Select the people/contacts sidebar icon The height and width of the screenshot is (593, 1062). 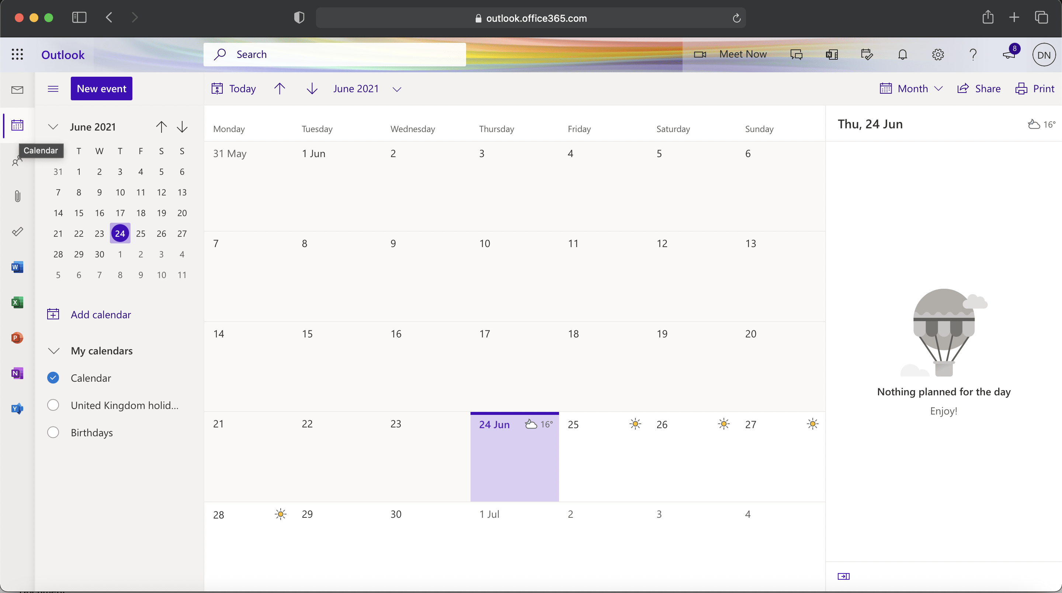(17, 160)
